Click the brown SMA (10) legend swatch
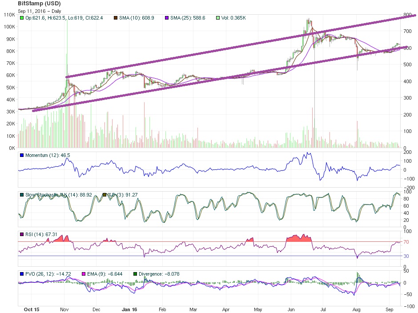Viewport: 418px width, 313px height. point(116,18)
